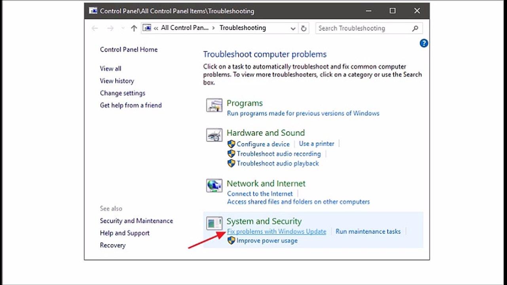Click the search magnifier icon
This screenshot has height=285, width=507.
[415, 28]
